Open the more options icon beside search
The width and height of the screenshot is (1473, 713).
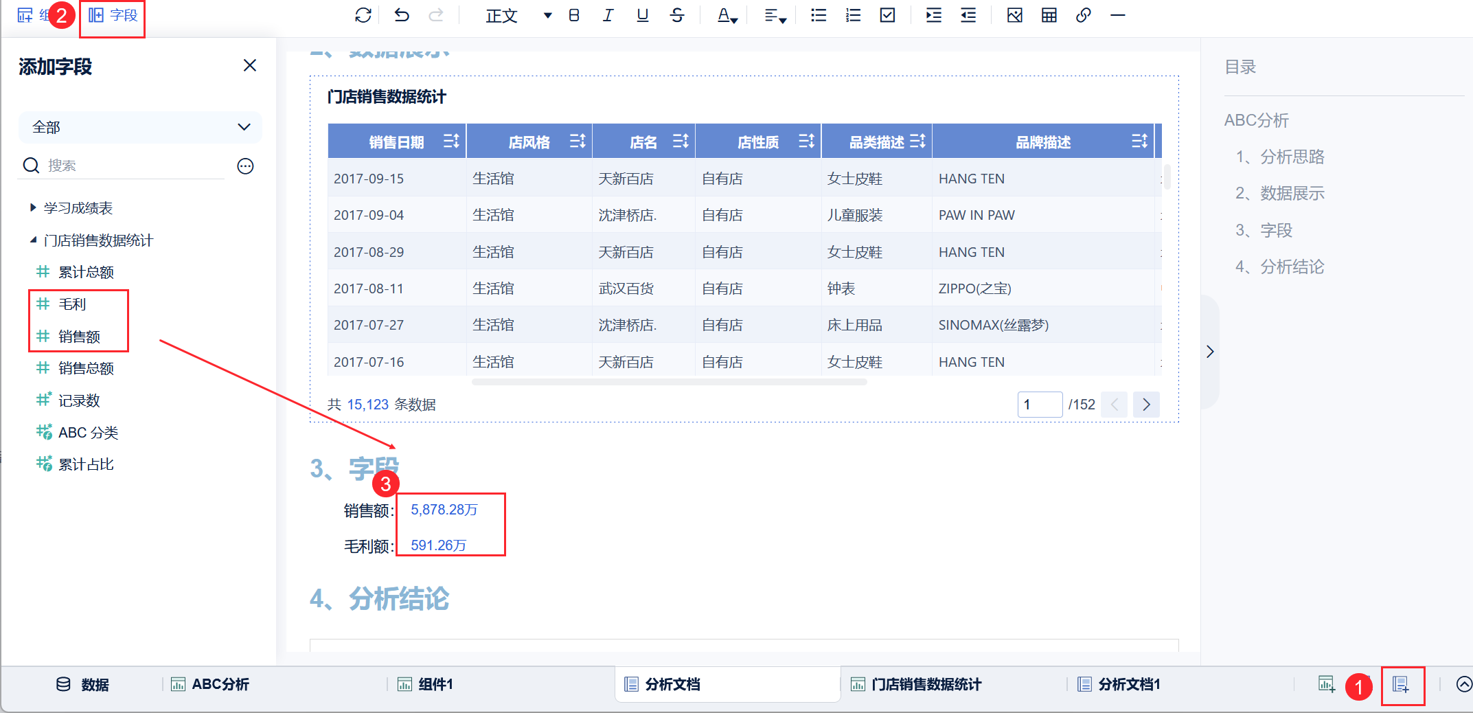click(245, 166)
